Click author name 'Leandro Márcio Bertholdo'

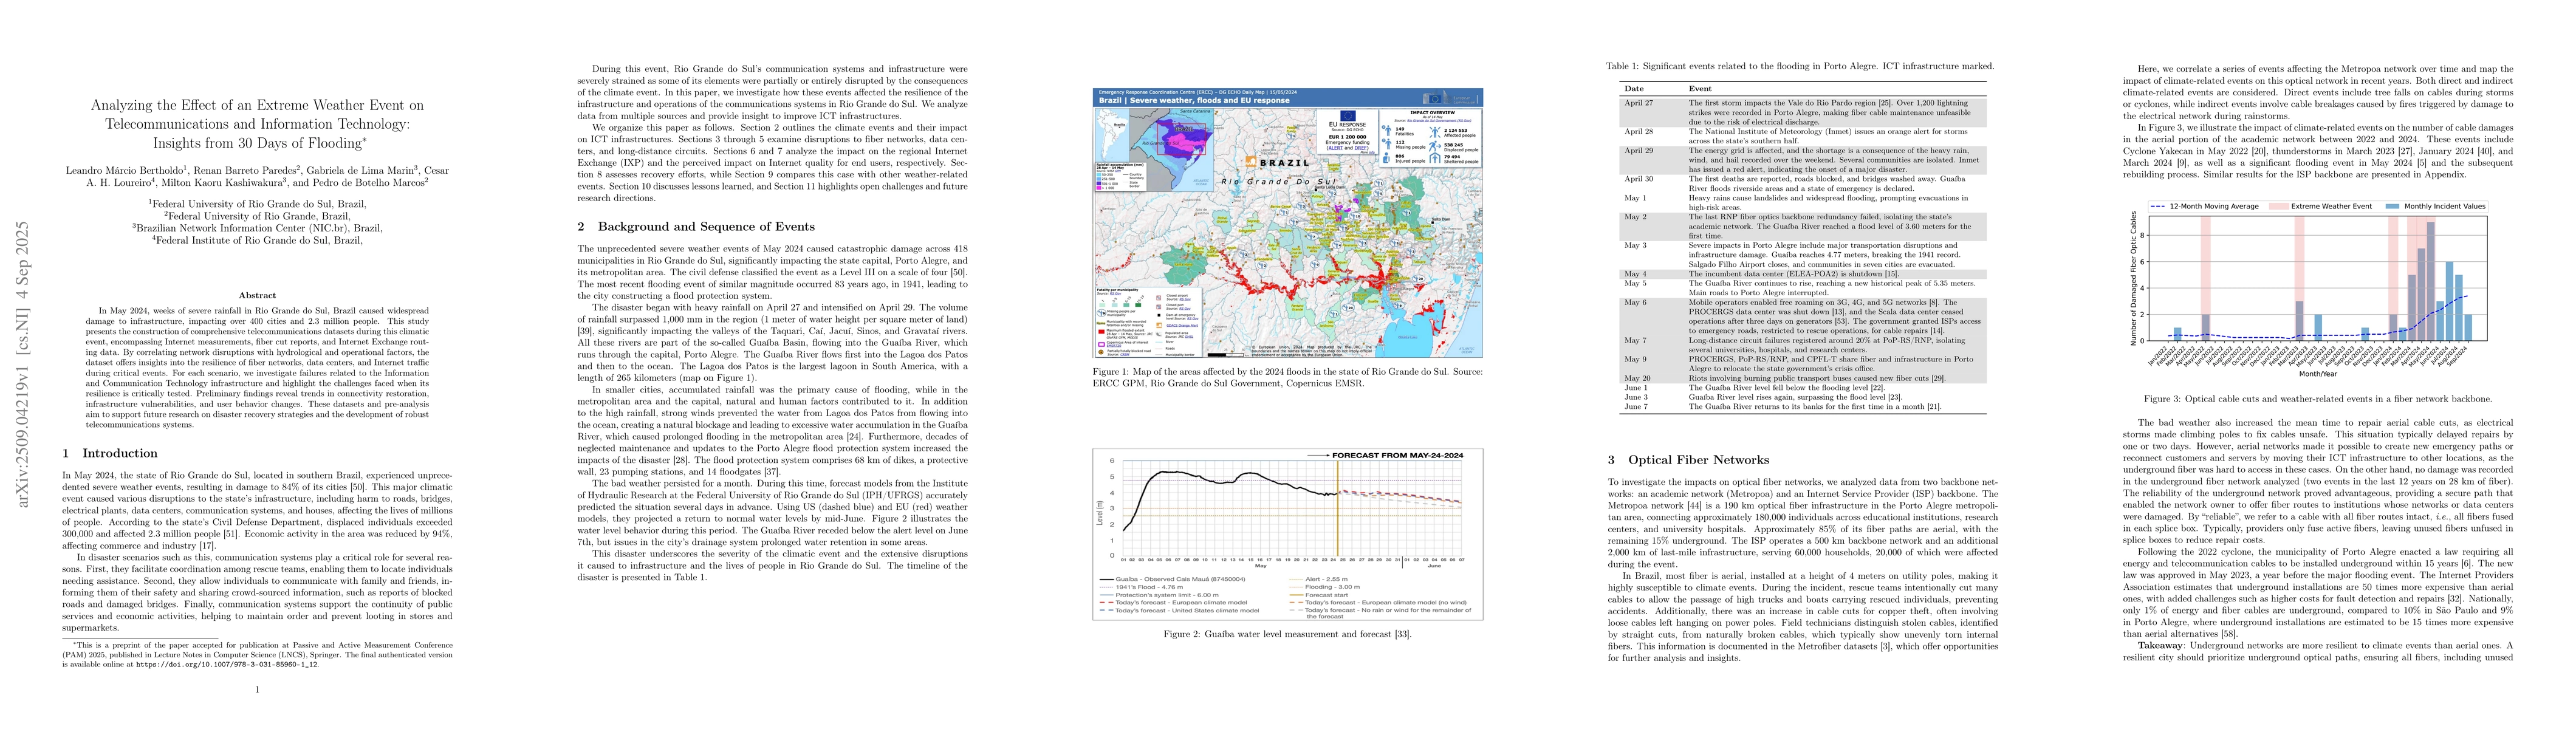(x=125, y=170)
